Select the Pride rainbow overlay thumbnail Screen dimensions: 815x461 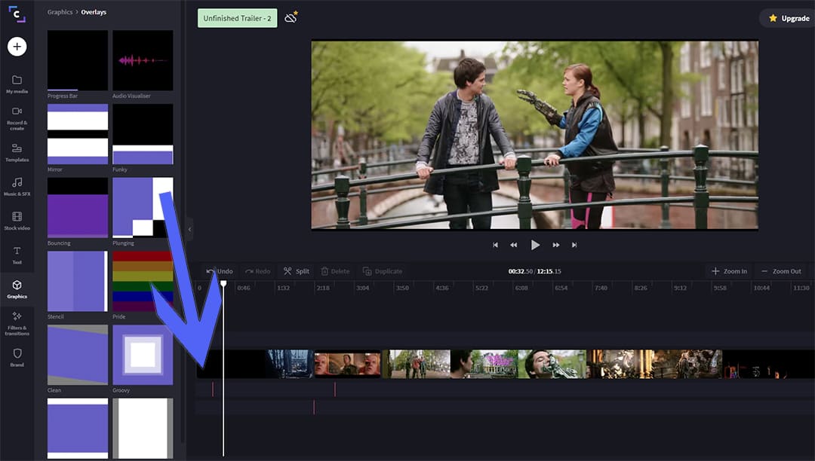(x=143, y=281)
